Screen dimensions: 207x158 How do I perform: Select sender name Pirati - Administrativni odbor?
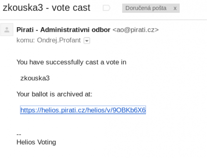(63, 30)
